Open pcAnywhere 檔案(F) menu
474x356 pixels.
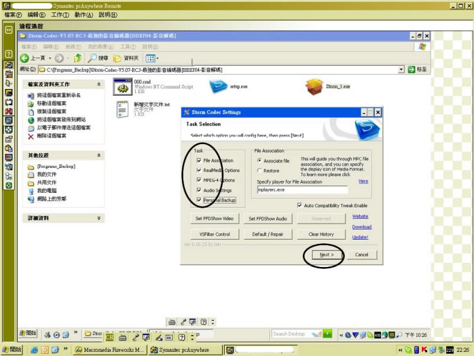[13, 15]
